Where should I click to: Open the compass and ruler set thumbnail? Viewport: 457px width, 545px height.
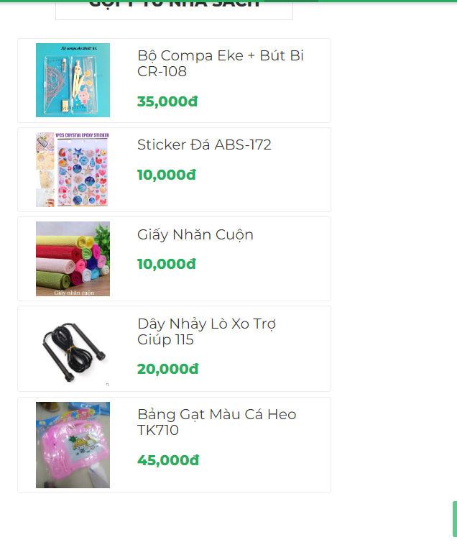(x=73, y=80)
